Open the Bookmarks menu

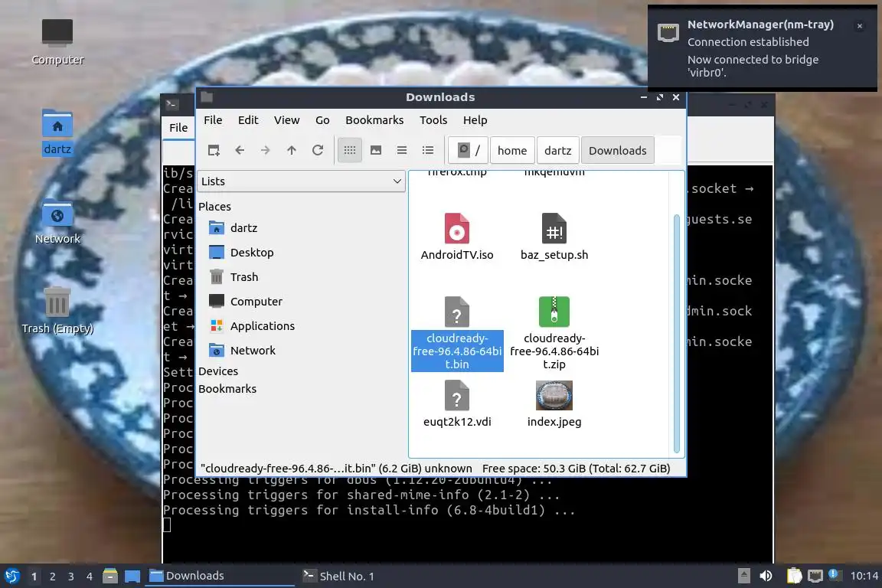point(374,120)
